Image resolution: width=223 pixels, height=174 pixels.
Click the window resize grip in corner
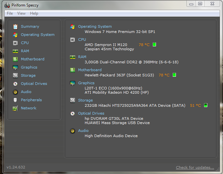click(x=217, y=169)
